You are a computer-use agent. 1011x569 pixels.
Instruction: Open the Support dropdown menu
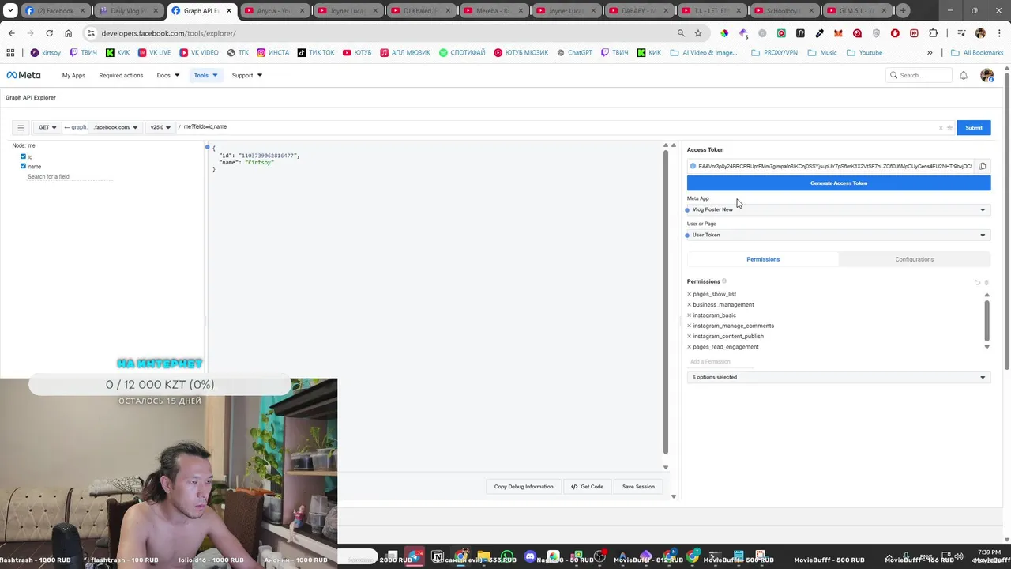pyautogui.click(x=246, y=75)
